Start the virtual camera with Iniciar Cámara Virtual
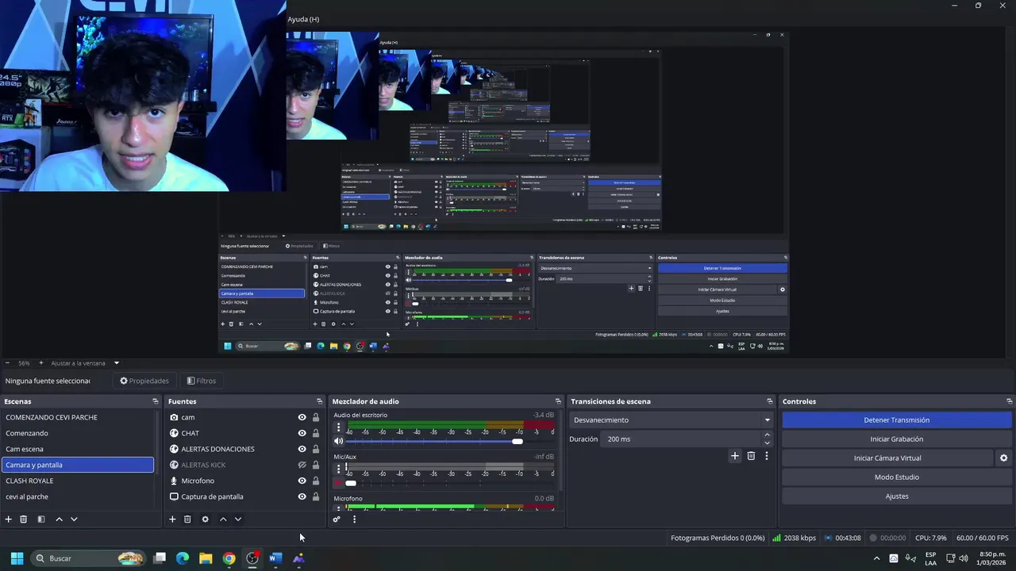1016x571 pixels. pos(887,458)
